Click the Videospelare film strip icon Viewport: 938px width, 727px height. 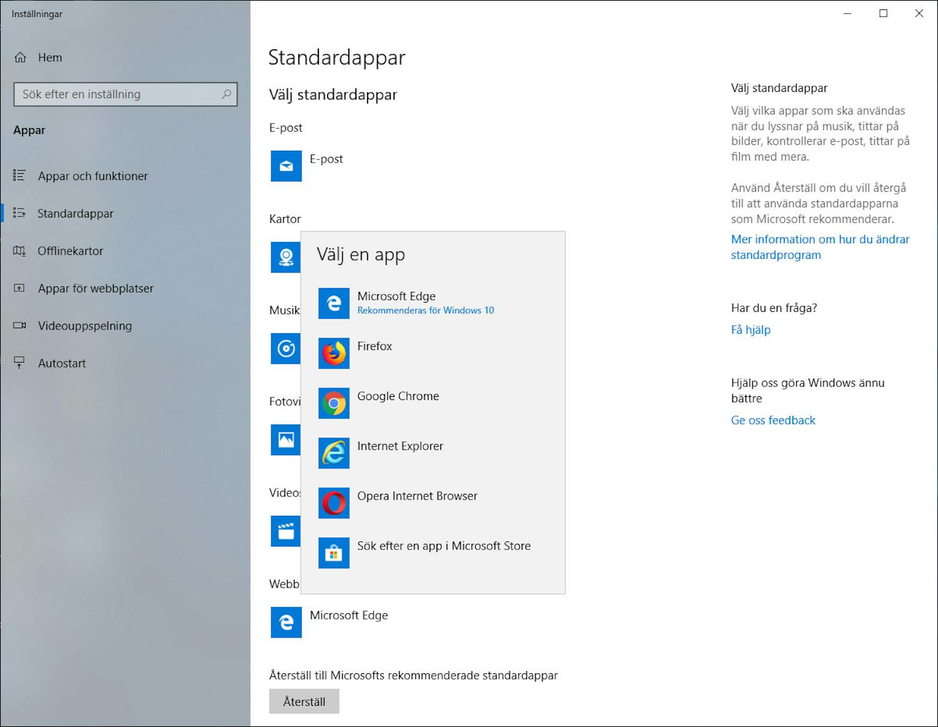coord(286,531)
